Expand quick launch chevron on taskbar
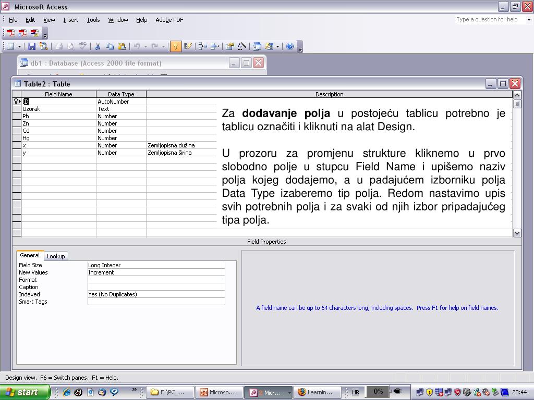 134,390
